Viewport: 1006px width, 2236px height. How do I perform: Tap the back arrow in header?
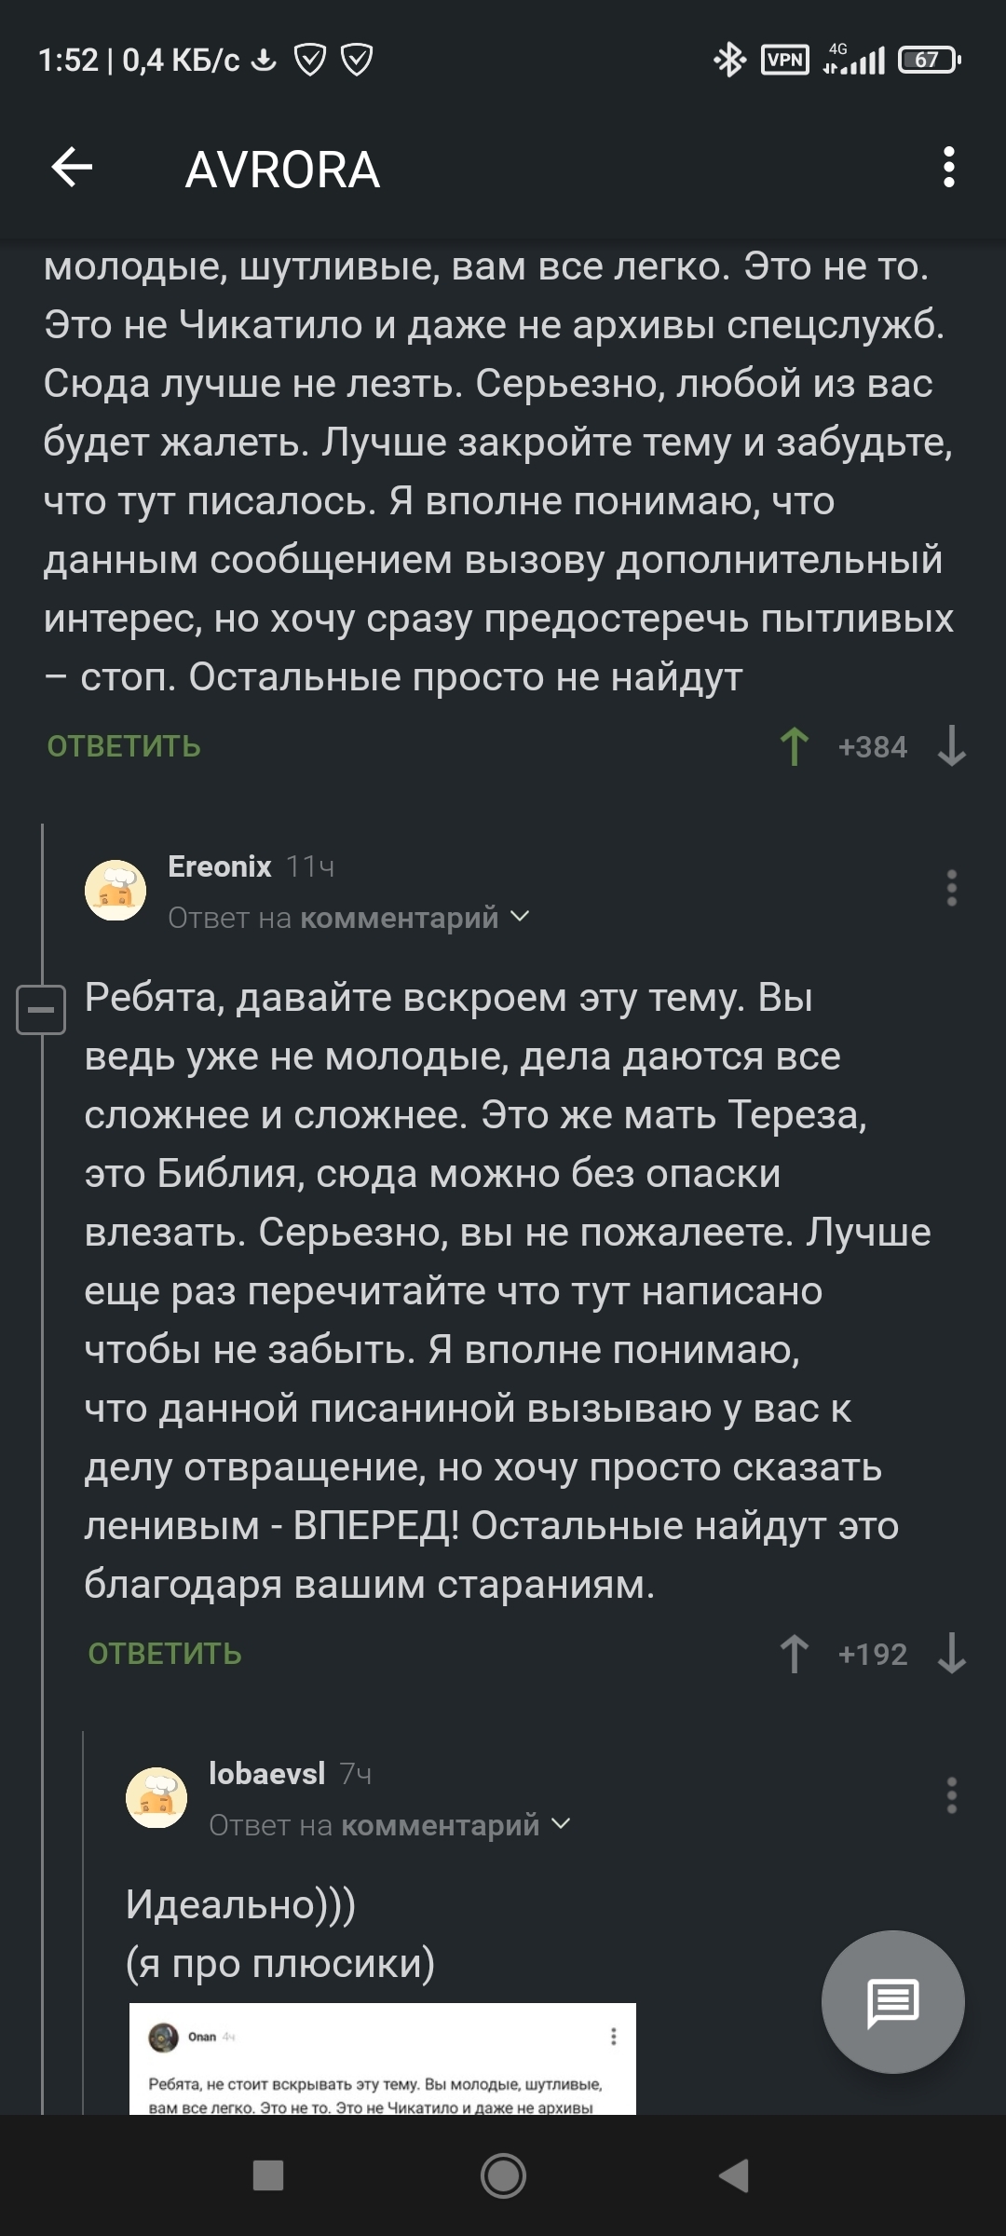[72, 169]
